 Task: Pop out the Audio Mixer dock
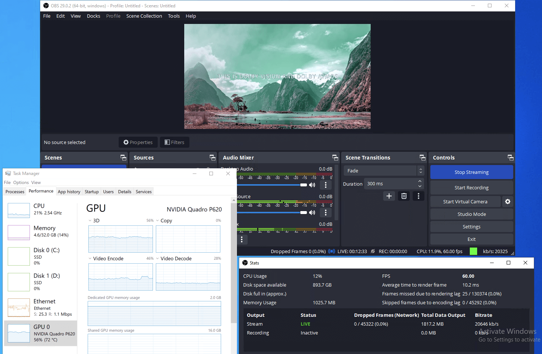(x=335, y=158)
